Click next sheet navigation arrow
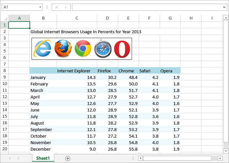The width and height of the screenshot is (229, 163). coord(19,158)
